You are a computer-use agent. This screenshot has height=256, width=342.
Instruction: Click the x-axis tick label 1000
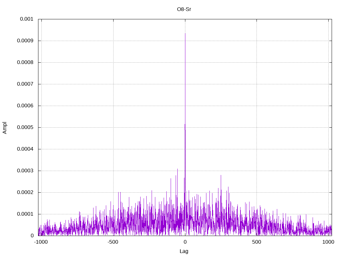tap(328, 242)
